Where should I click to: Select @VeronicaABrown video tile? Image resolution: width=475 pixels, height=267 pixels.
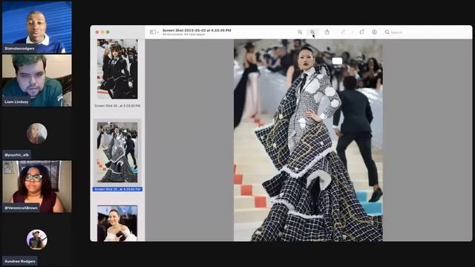pos(37,186)
